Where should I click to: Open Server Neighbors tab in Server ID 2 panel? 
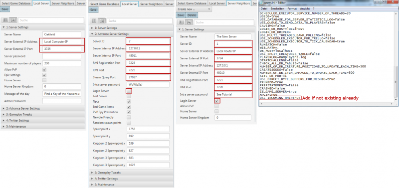151,4
